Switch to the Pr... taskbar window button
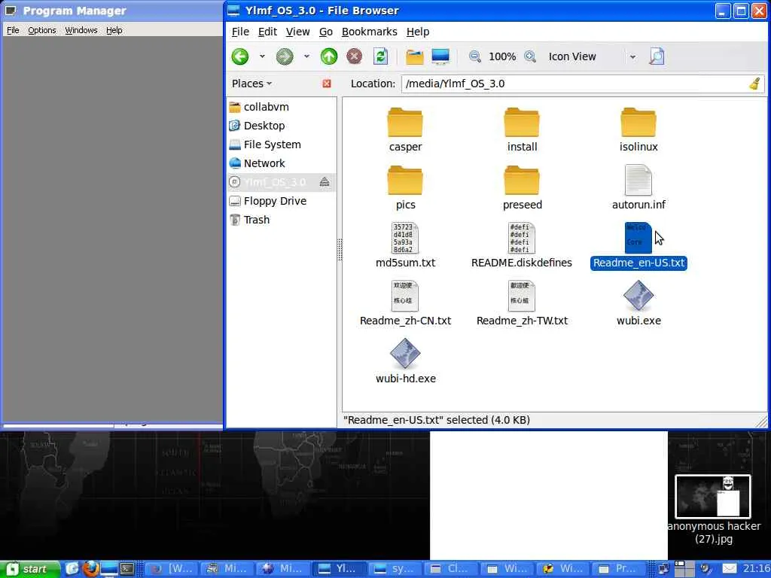This screenshot has height=578, width=771. 619,569
